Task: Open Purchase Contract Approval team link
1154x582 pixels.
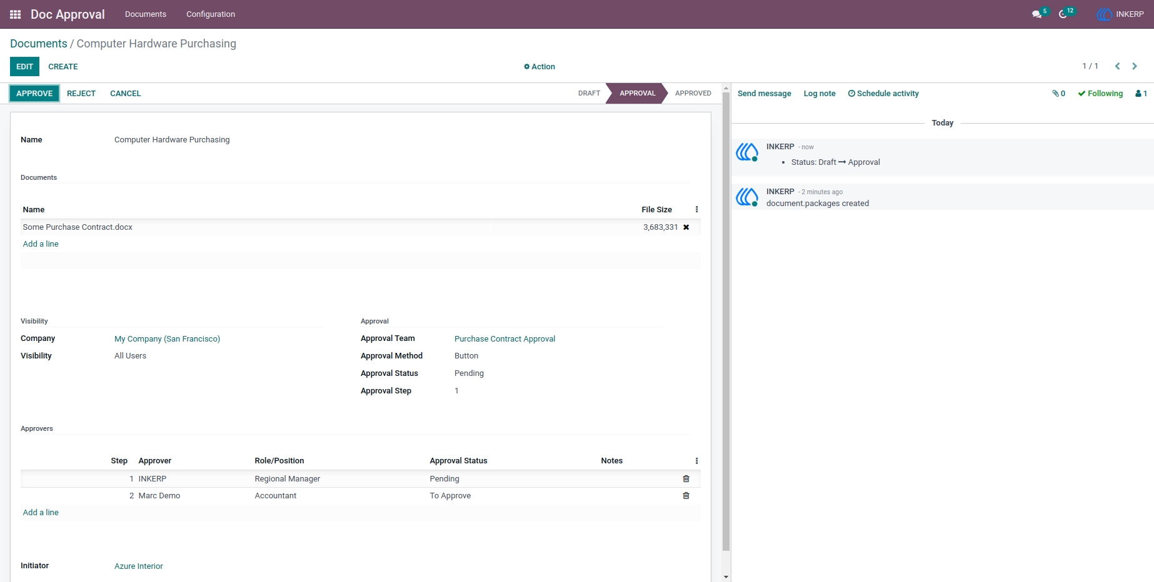Action: (504, 339)
